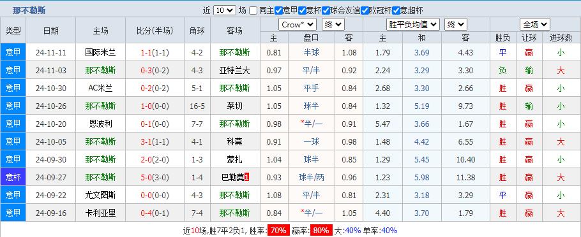Click the 意杯 tag for 24-09-27 match
This screenshot has width=581, height=237.
click(x=13, y=177)
